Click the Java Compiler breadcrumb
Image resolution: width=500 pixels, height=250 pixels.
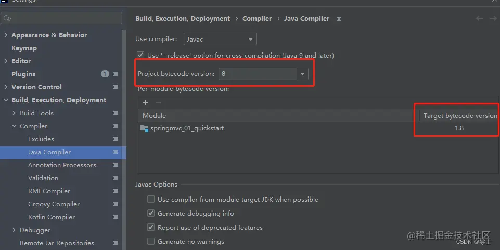[307, 19]
